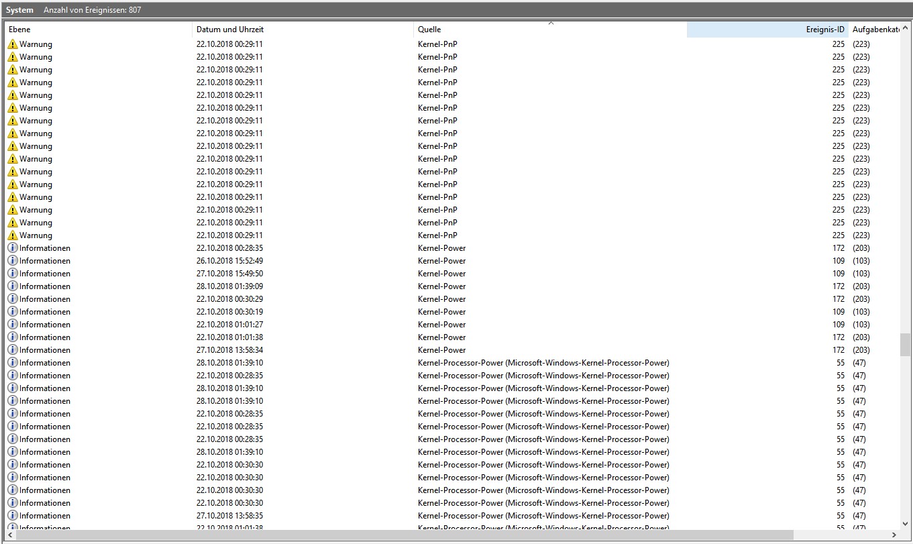The image size is (913, 544).
Task: Click the Quelle column header
Action: pos(550,30)
